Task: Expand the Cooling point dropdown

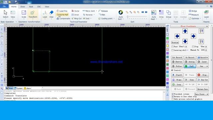Action: click(114, 18)
